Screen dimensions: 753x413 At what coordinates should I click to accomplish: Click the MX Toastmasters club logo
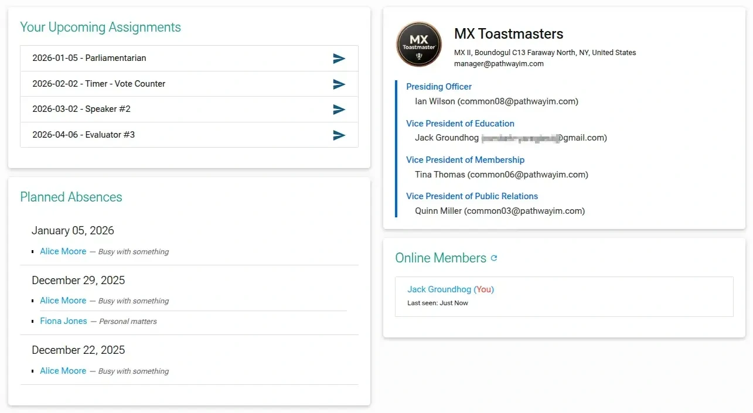tap(419, 44)
